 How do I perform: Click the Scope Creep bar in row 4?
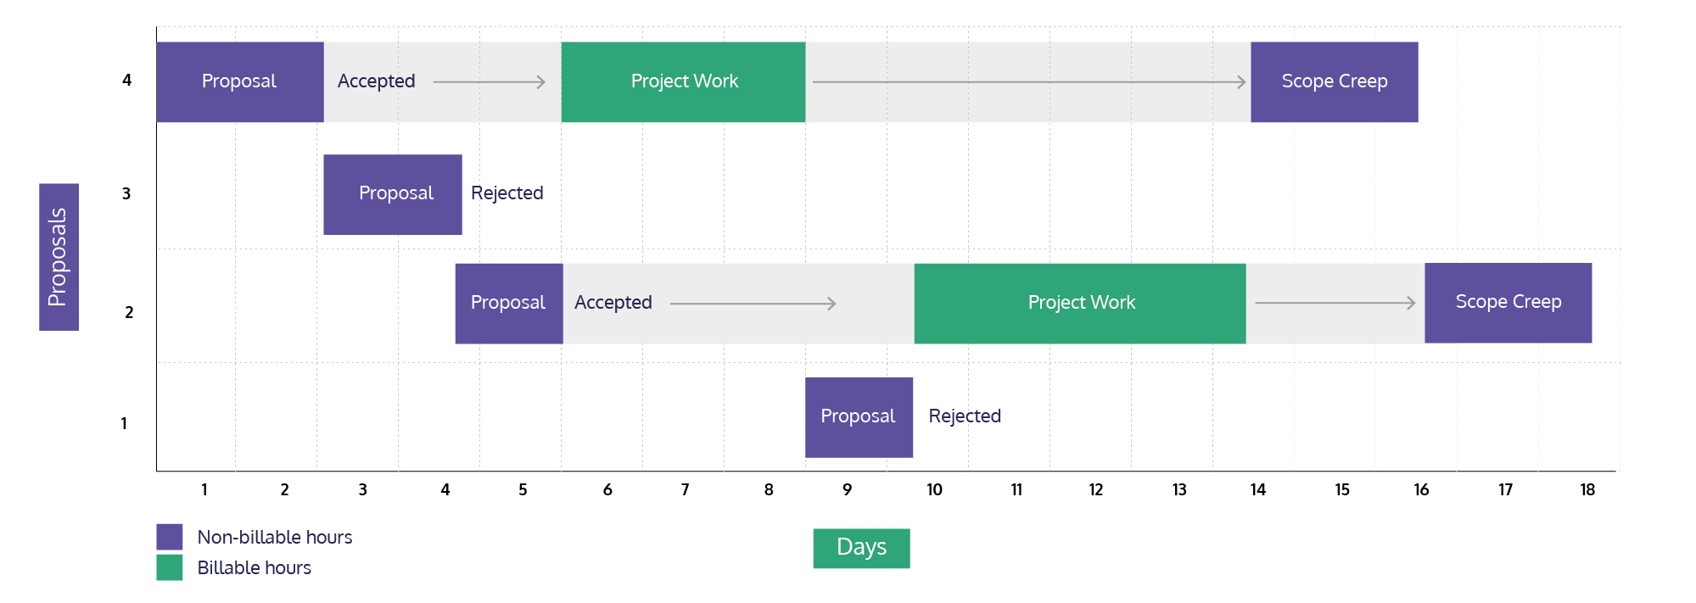[1334, 81]
